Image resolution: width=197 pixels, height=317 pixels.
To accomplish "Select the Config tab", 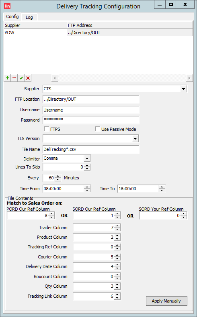I will [x=12, y=16].
